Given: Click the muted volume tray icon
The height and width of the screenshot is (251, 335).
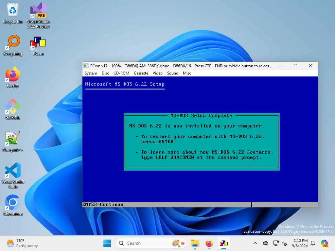Looking at the screenshot, I should point(284,243).
